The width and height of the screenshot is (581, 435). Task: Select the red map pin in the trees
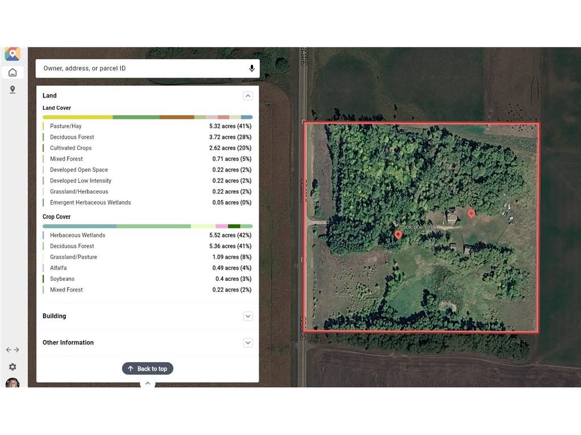click(398, 234)
